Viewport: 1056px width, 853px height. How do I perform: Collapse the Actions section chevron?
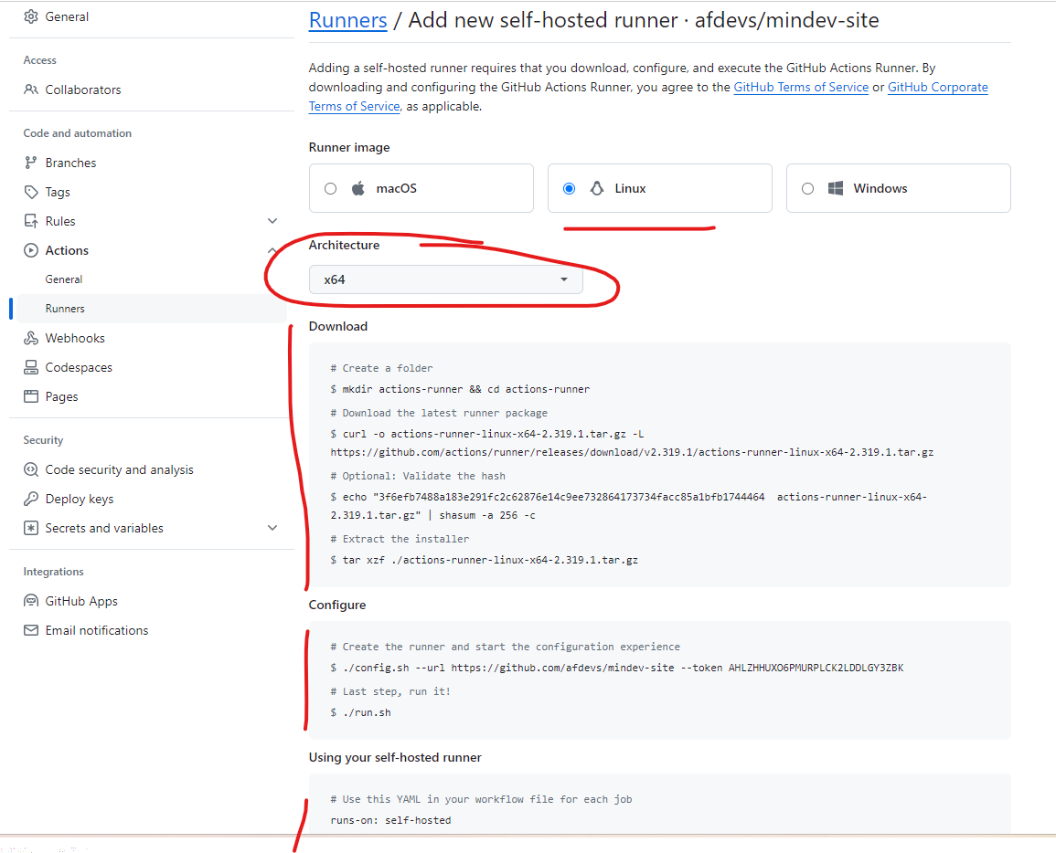[x=272, y=250]
